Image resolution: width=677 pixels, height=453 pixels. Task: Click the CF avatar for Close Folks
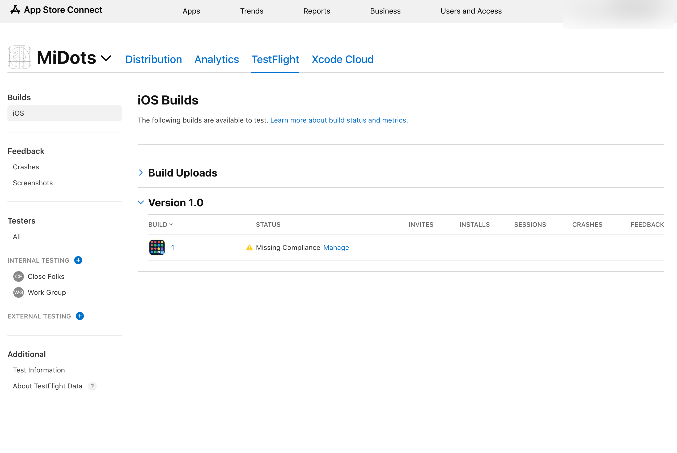[19, 276]
